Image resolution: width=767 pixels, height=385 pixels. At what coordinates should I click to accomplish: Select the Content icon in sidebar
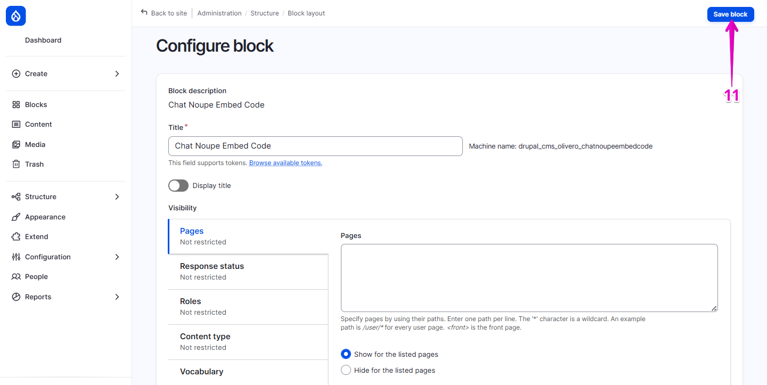click(16, 124)
